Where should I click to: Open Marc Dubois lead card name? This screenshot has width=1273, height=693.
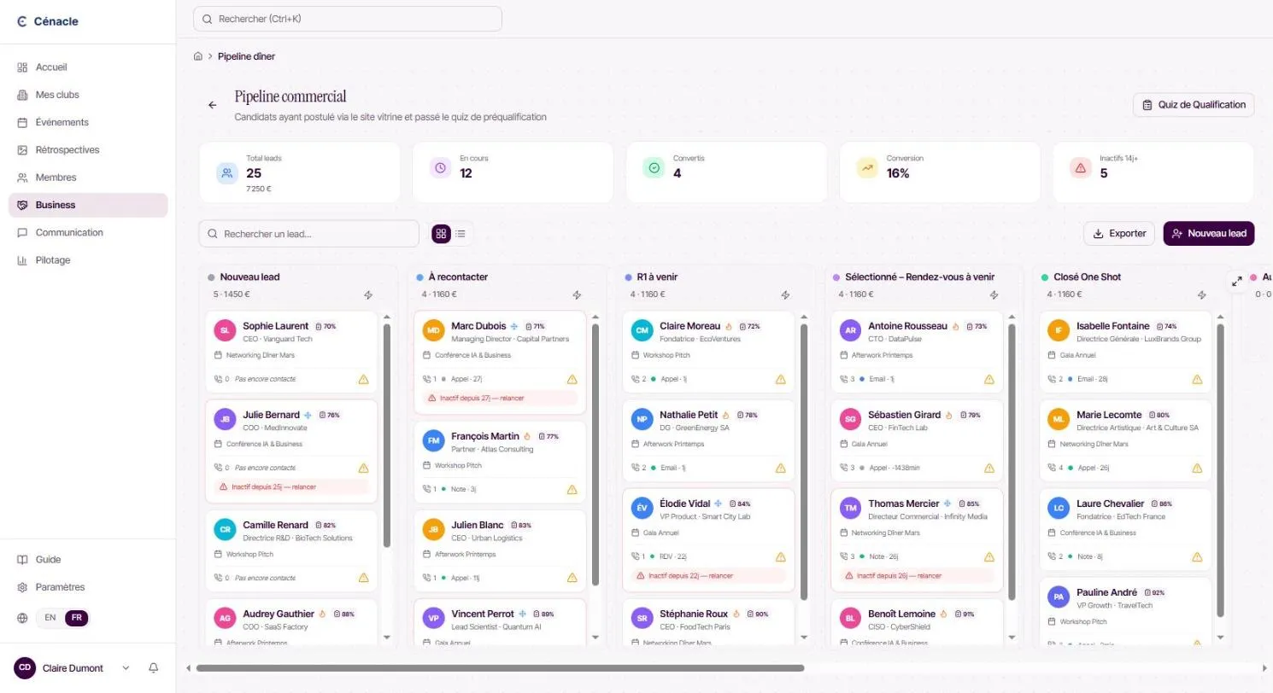(478, 326)
